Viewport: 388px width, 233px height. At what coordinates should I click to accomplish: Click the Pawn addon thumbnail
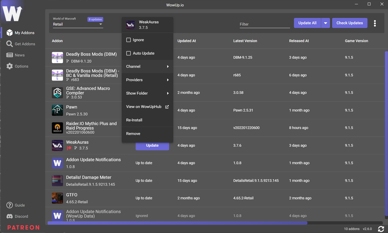point(57,110)
